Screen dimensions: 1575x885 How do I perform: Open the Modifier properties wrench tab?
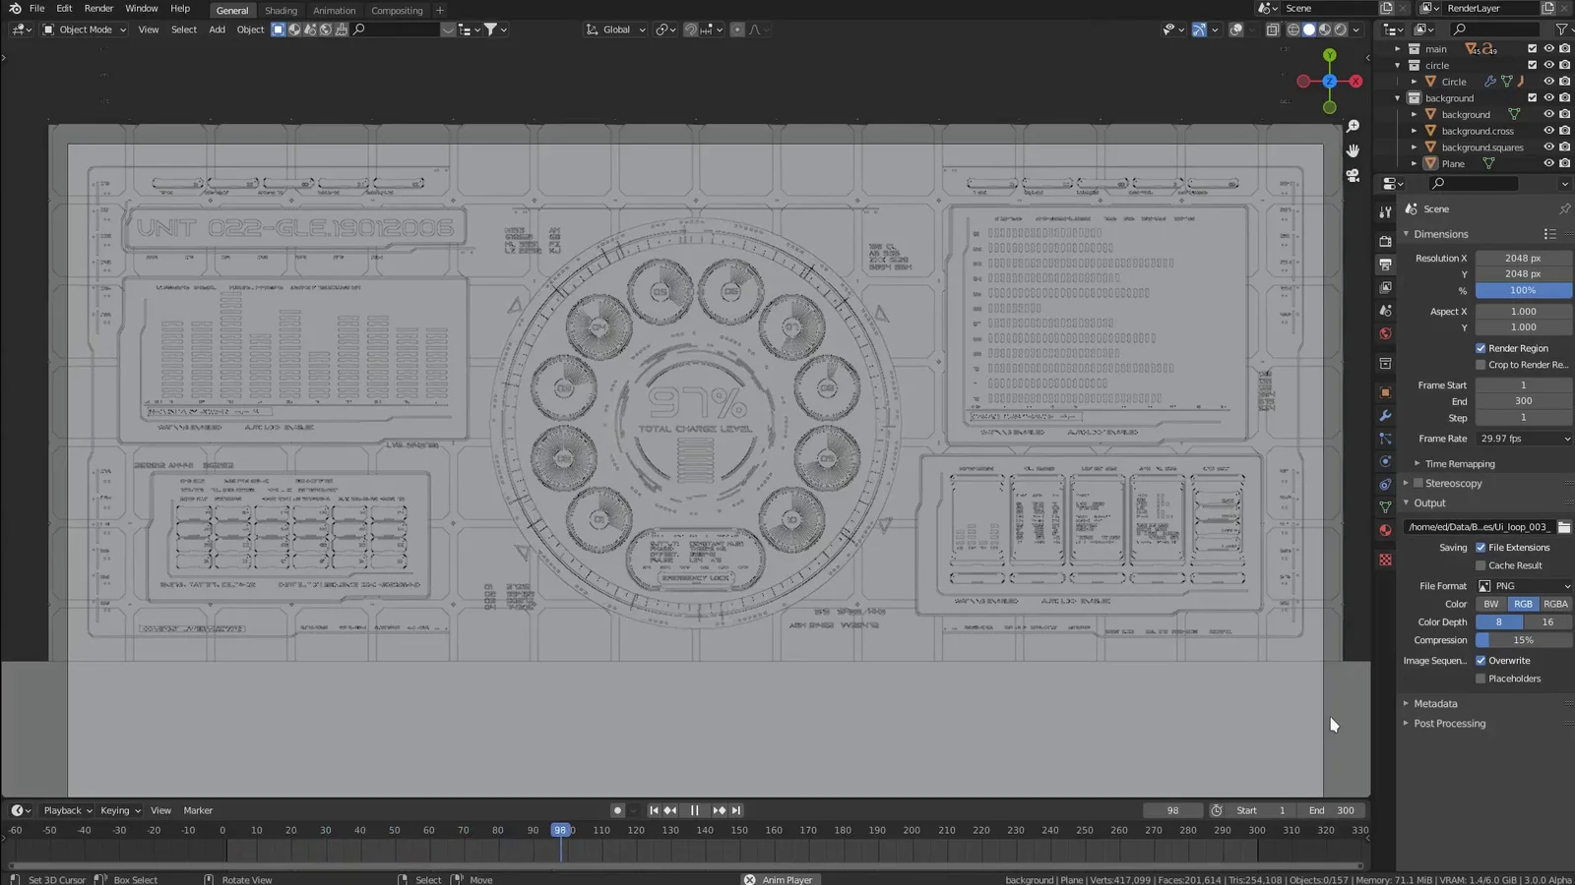pyautogui.click(x=1385, y=416)
